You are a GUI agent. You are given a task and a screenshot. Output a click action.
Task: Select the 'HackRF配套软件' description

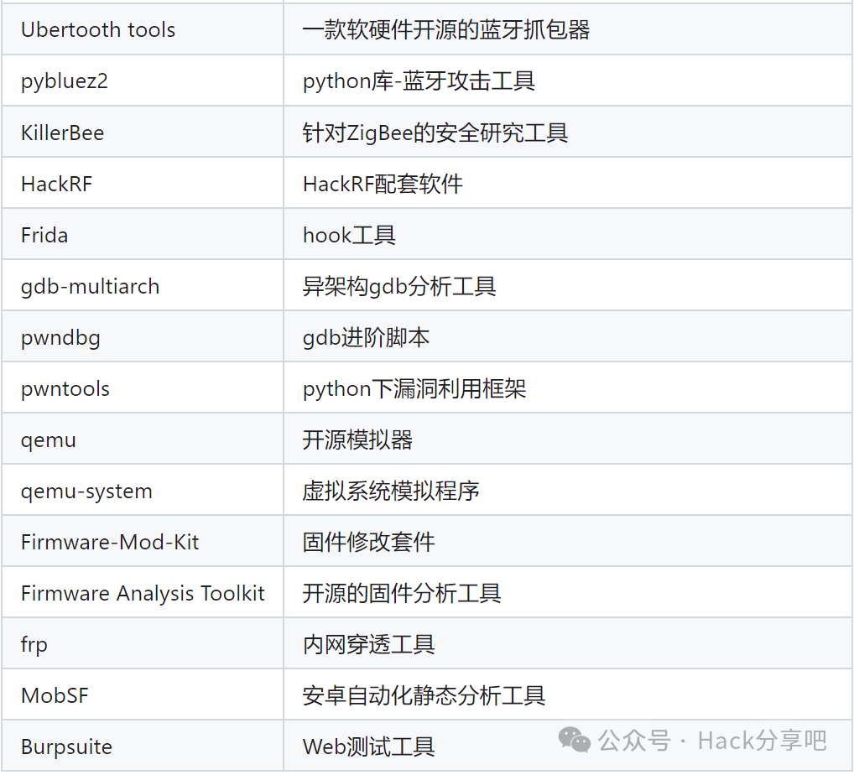click(x=383, y=184)
